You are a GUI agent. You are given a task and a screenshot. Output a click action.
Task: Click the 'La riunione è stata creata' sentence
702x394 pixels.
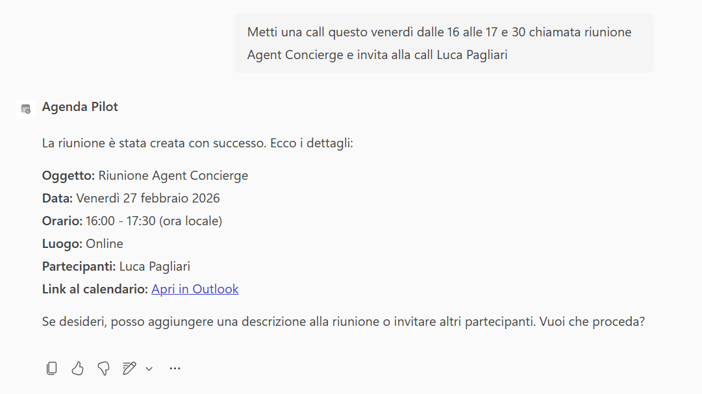pyautogui.click(x=197, y=143)
